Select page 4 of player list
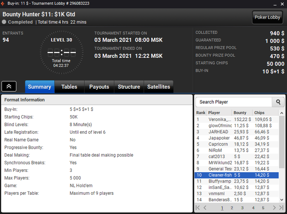The image size is (287, 214). (253, 208)
